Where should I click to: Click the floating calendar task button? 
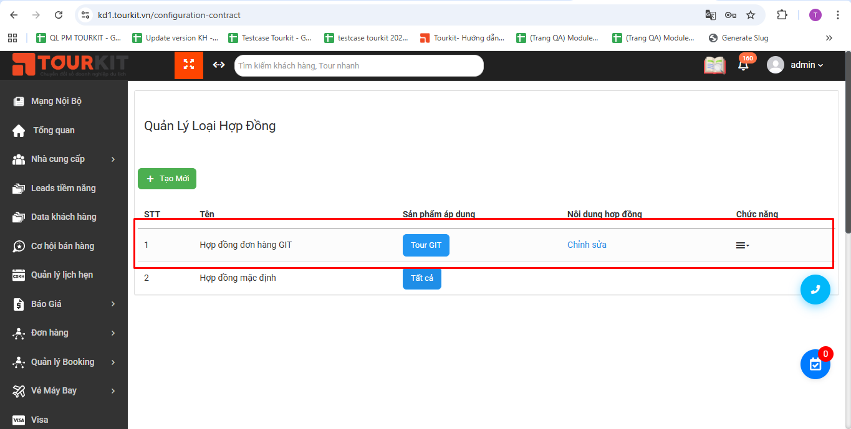coord(815,364)
